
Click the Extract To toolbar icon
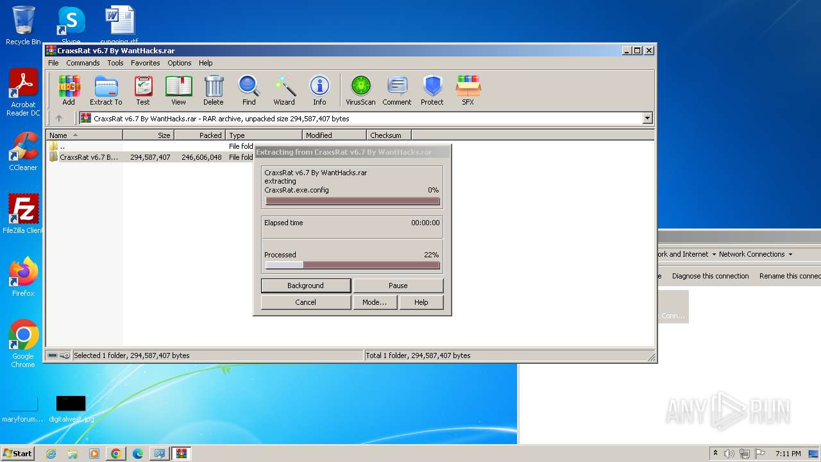[106, 90]
